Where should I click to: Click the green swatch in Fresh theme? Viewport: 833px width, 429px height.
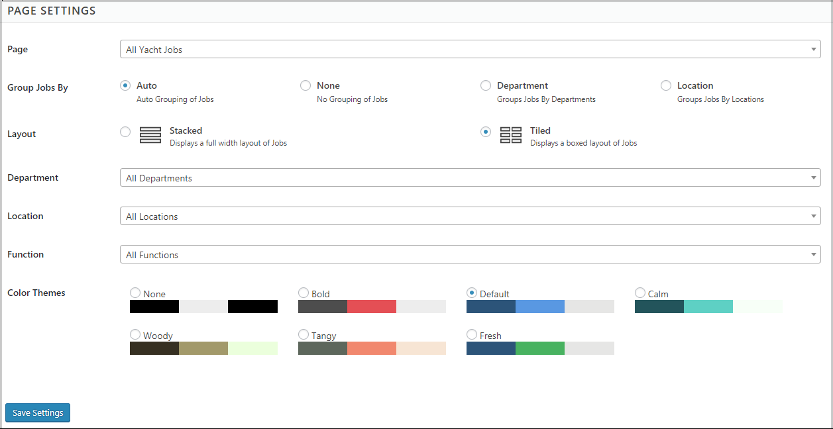(540, 348)
